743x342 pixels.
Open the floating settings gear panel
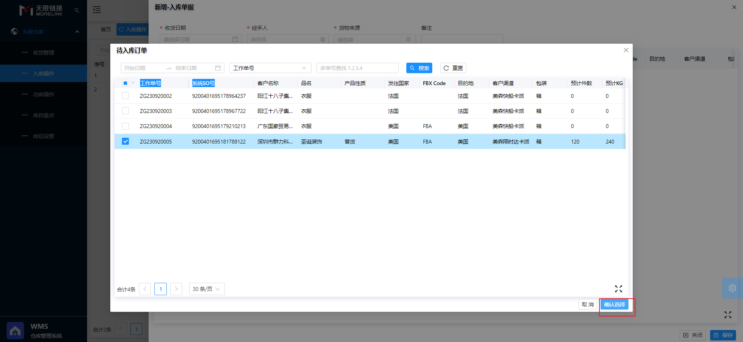click(732, 288)
